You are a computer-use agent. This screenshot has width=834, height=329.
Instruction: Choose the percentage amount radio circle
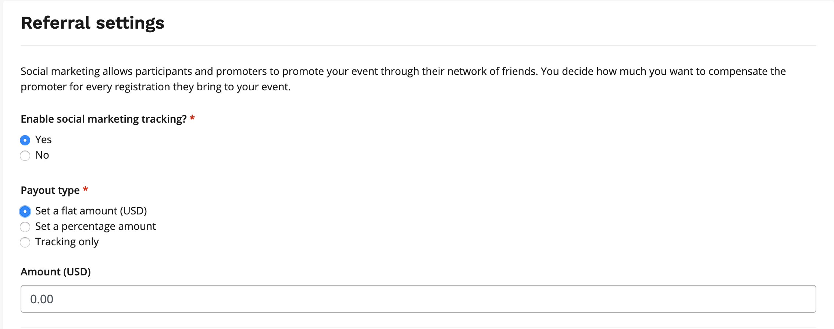pos(25,227)
